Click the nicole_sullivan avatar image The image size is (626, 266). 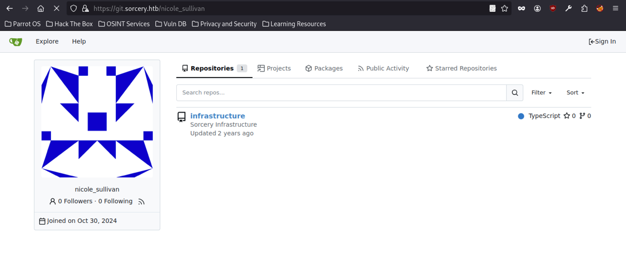(x=97, y=122)
